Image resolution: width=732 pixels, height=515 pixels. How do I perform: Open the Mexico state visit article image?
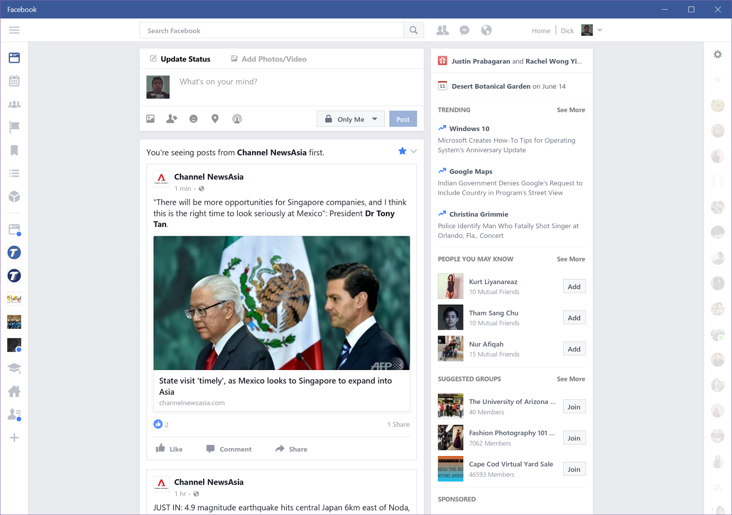pos(282,303)
